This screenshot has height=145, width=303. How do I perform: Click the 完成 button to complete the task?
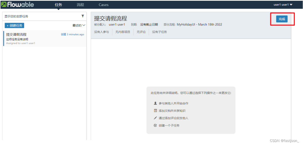tap(282, 19)
